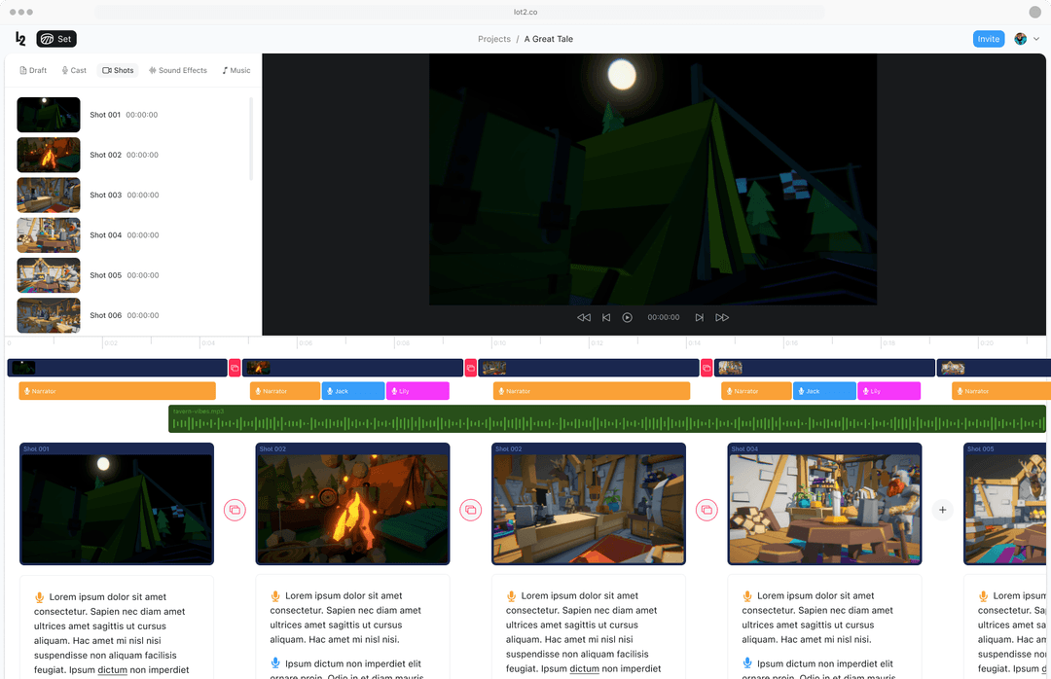Select the first magenta Lily voice clip
1051x679 pixels.
pyautogui.click(x=417, y=391)
